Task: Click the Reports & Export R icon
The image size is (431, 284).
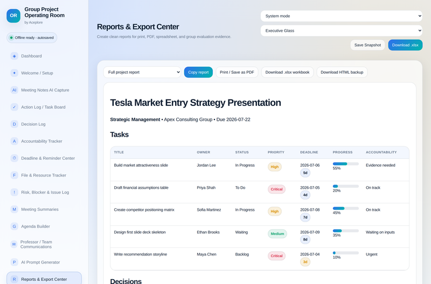Action: click(15, 279)
